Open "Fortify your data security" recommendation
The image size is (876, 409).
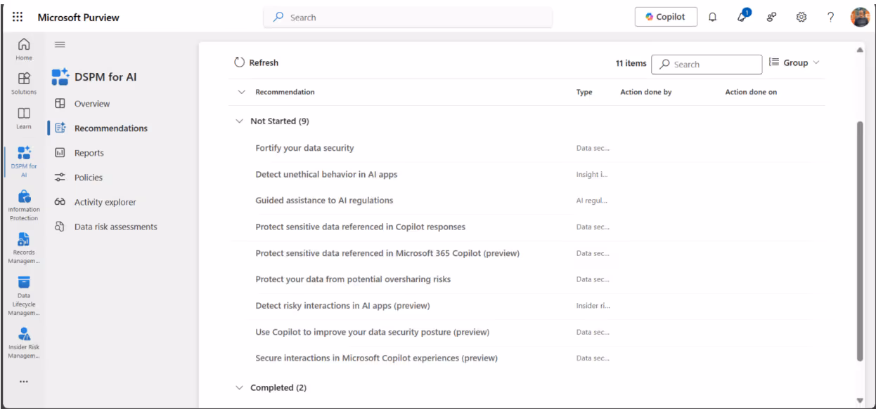(x=304, y=148)
